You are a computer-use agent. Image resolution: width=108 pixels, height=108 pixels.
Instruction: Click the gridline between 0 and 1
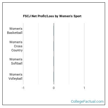coord(69,54)
